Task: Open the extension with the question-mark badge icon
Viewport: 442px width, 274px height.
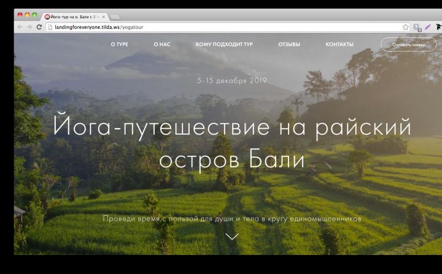Action: (x=417, y=28)
